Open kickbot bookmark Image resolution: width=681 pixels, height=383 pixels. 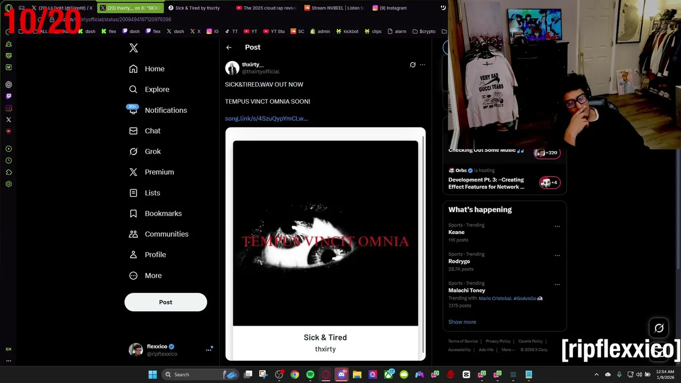pos(347,31)
